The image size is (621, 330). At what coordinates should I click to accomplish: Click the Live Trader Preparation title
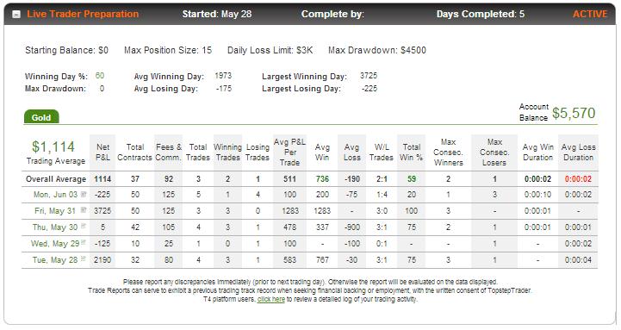83,14
